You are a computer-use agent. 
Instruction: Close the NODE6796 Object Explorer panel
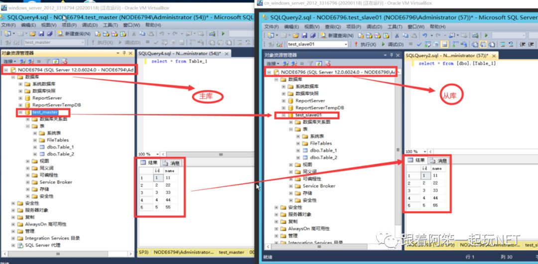tap(398, 55)
